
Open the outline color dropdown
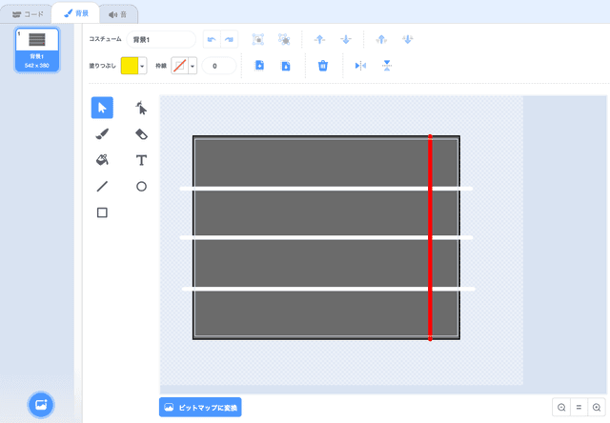coord(193,66)
